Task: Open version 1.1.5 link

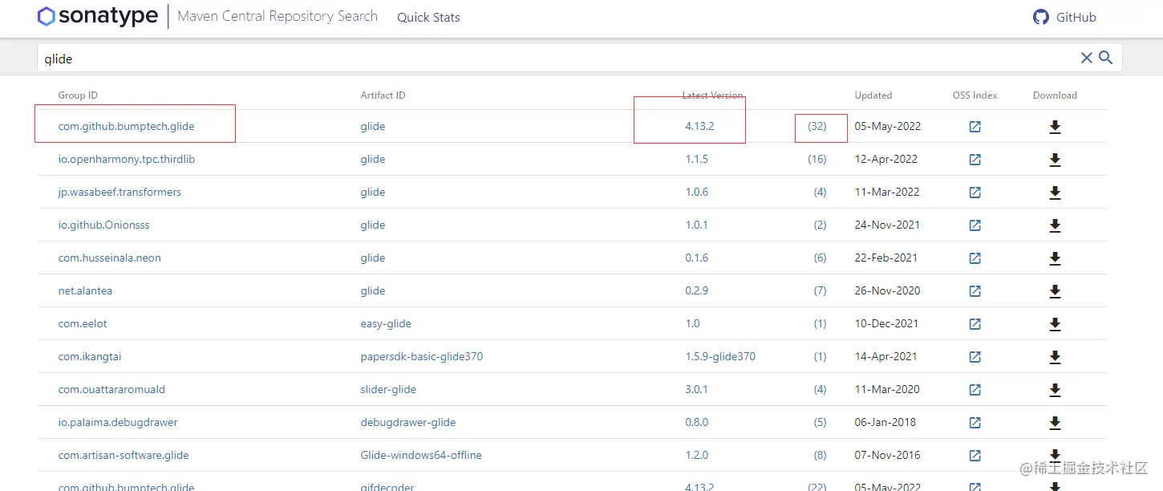Action: [697, 160]
